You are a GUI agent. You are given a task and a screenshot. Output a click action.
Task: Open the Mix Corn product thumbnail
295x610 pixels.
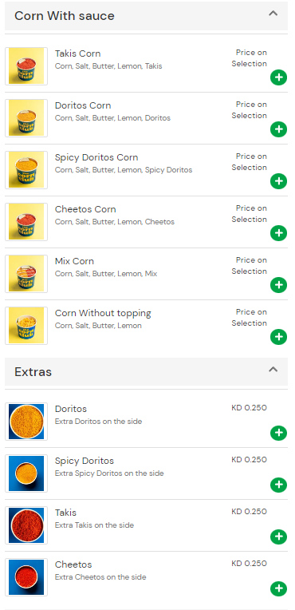coord(26,274)
